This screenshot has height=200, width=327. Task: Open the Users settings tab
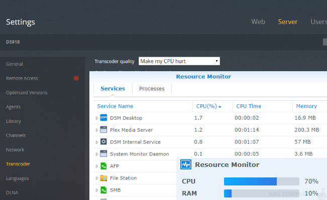point(318,22)
